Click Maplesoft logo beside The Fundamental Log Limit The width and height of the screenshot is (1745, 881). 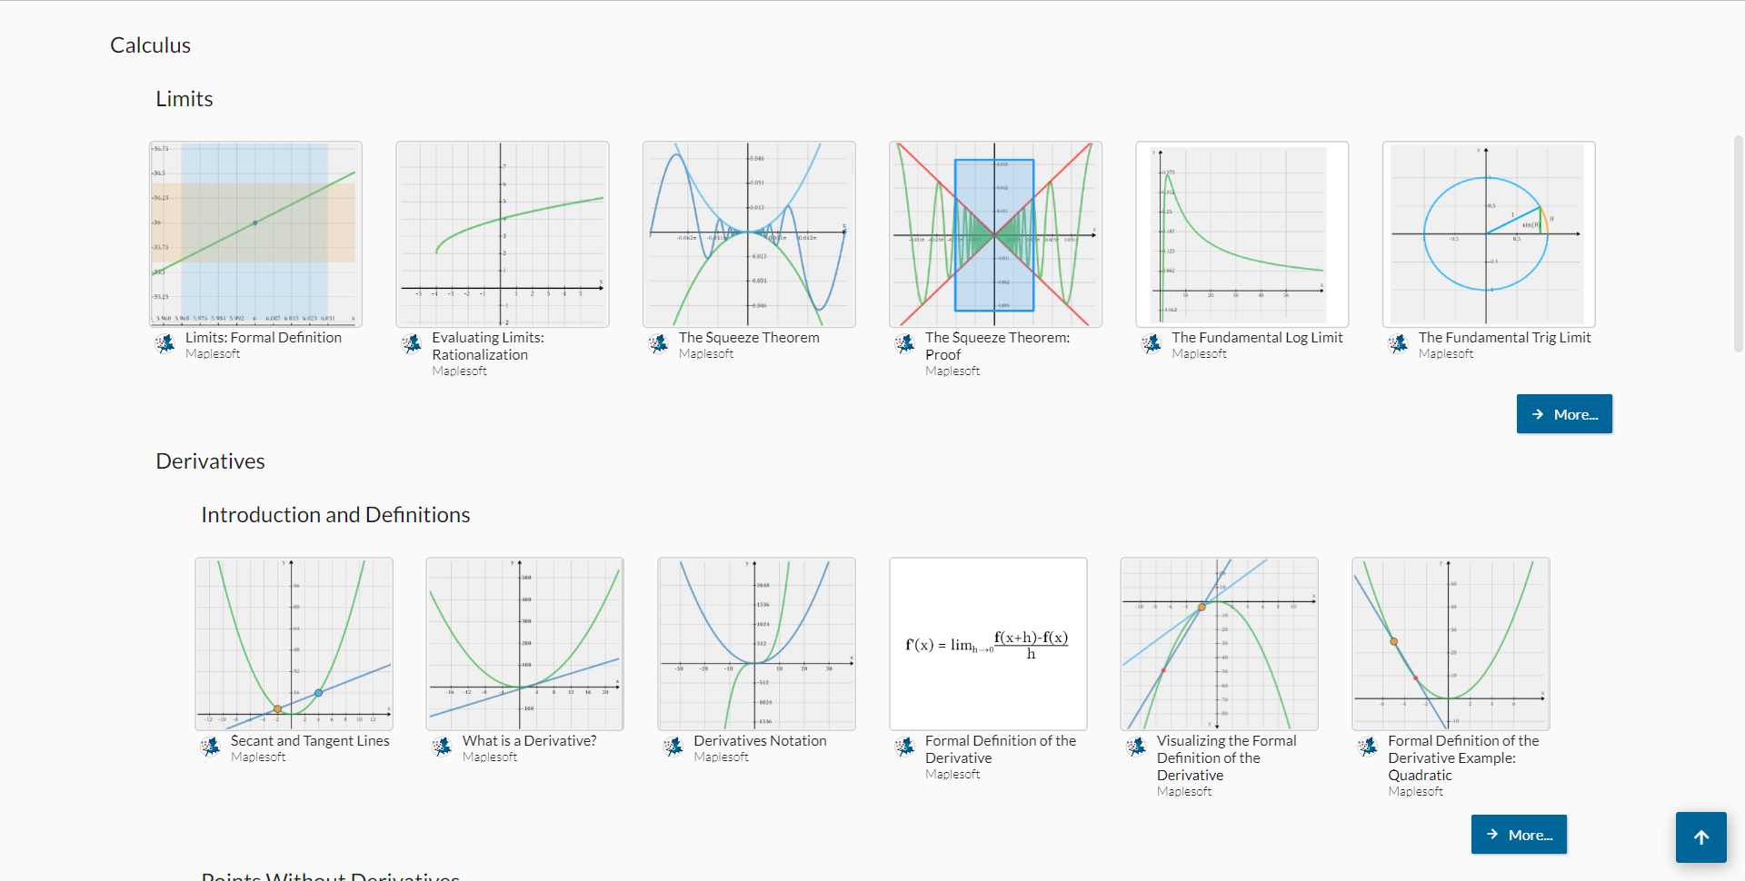1152,344
